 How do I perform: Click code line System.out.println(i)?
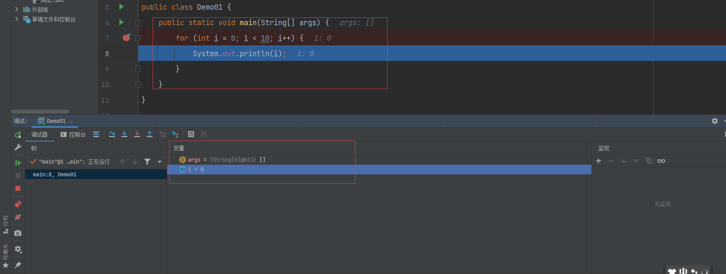tap(239, 53)
